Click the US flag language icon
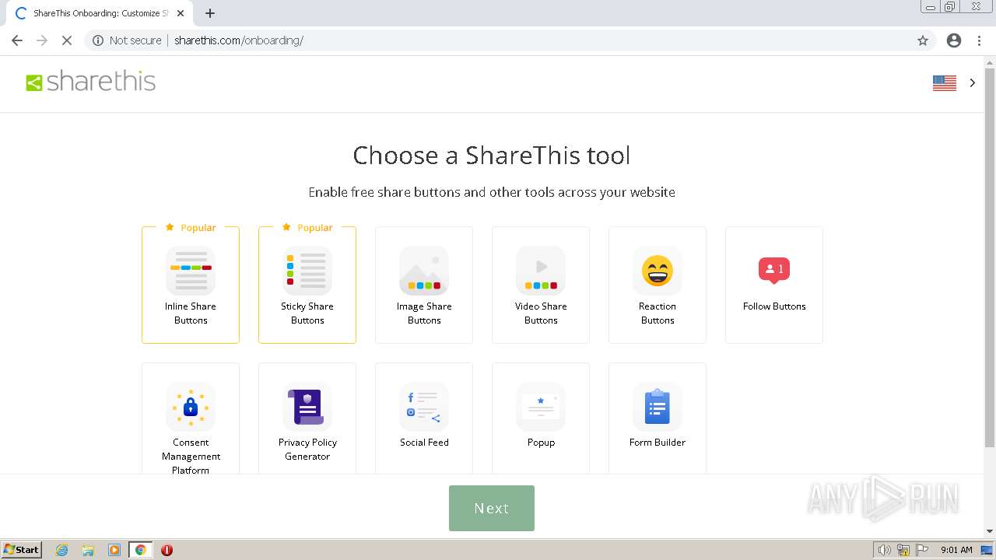Screen dimensions: 996x560 pyautogui.click(x=945, y=82)
